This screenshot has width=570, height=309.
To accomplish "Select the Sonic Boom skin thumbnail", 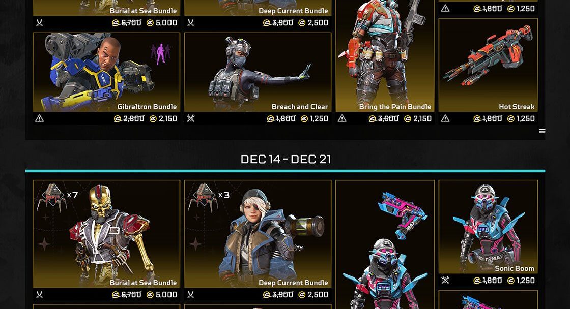I will [488, 227].
